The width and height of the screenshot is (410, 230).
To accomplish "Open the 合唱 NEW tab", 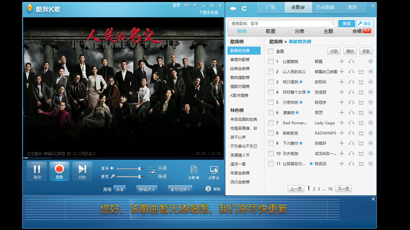I will pyautogui.click(x=361, y=31).
